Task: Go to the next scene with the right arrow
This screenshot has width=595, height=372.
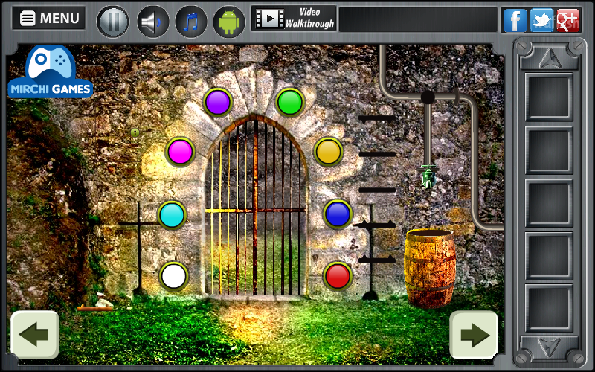Action: point(474,335)
